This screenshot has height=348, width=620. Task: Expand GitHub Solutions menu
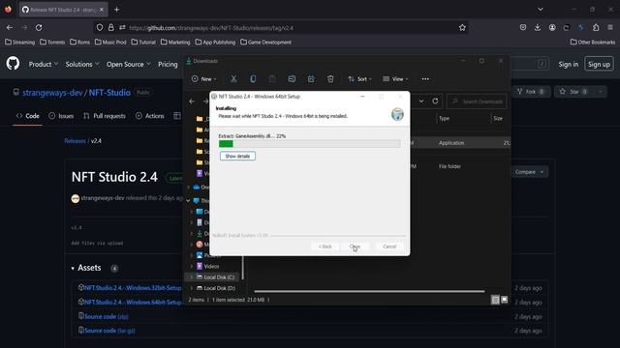click(81, 64)
